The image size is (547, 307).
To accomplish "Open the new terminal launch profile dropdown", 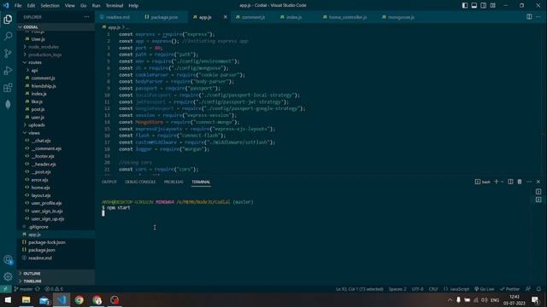I will 503,182.
